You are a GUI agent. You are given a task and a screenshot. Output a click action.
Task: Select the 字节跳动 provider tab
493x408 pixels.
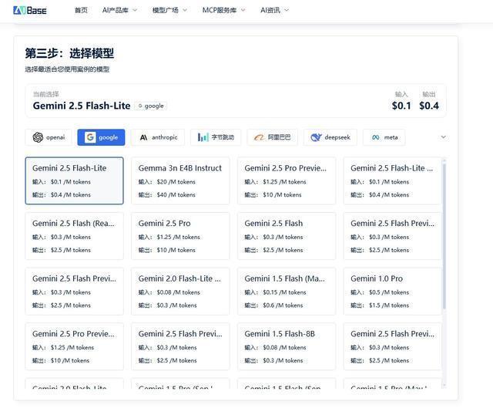(216, 137)
